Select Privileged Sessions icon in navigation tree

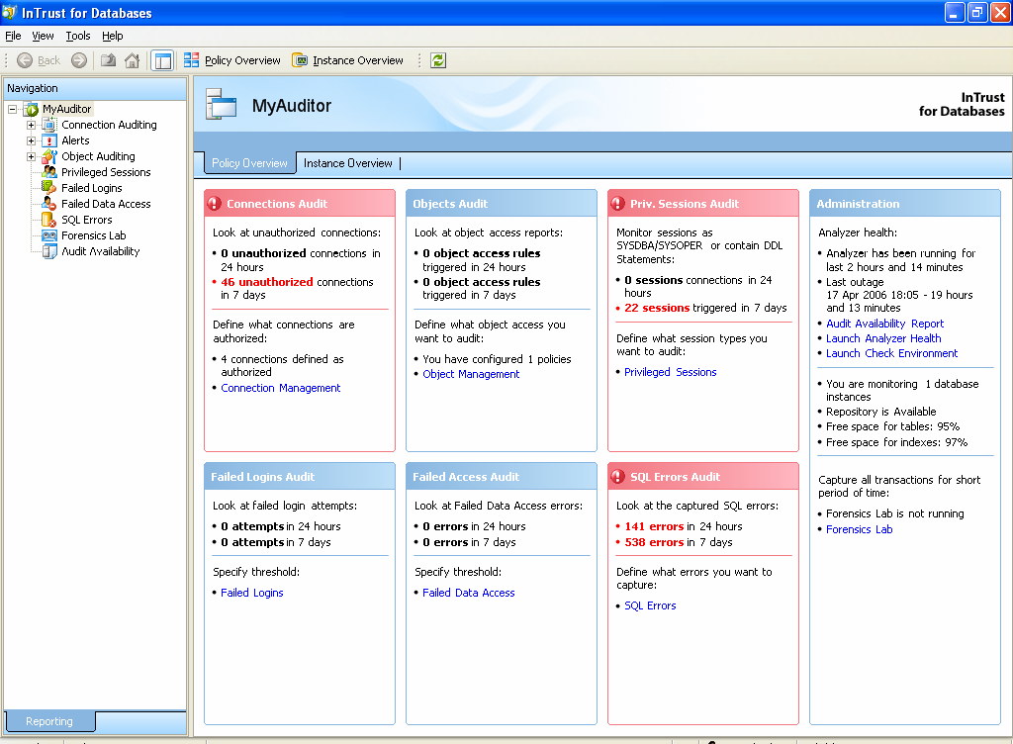point(49,172)
